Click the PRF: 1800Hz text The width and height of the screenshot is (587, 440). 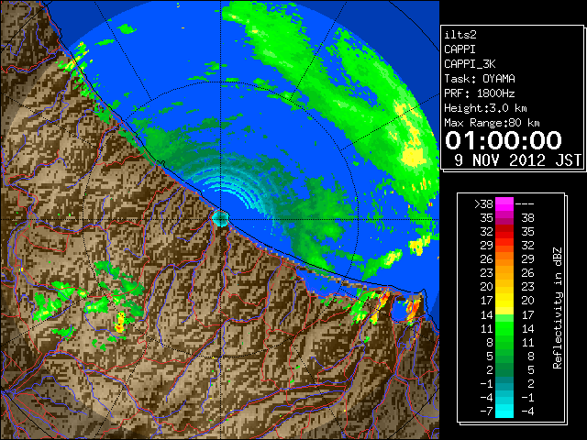point(479,93)
